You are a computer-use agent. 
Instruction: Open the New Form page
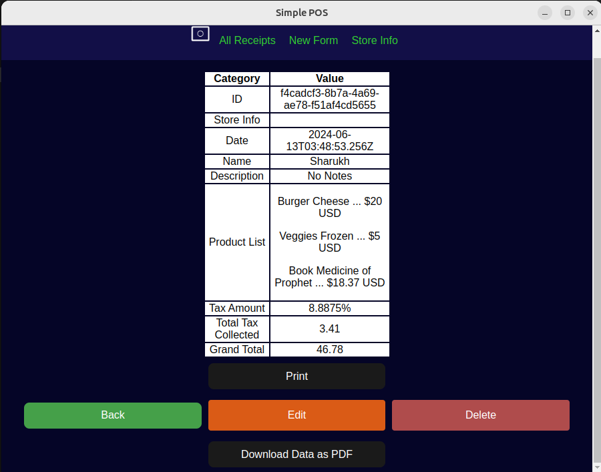click(x=313, y=40)
